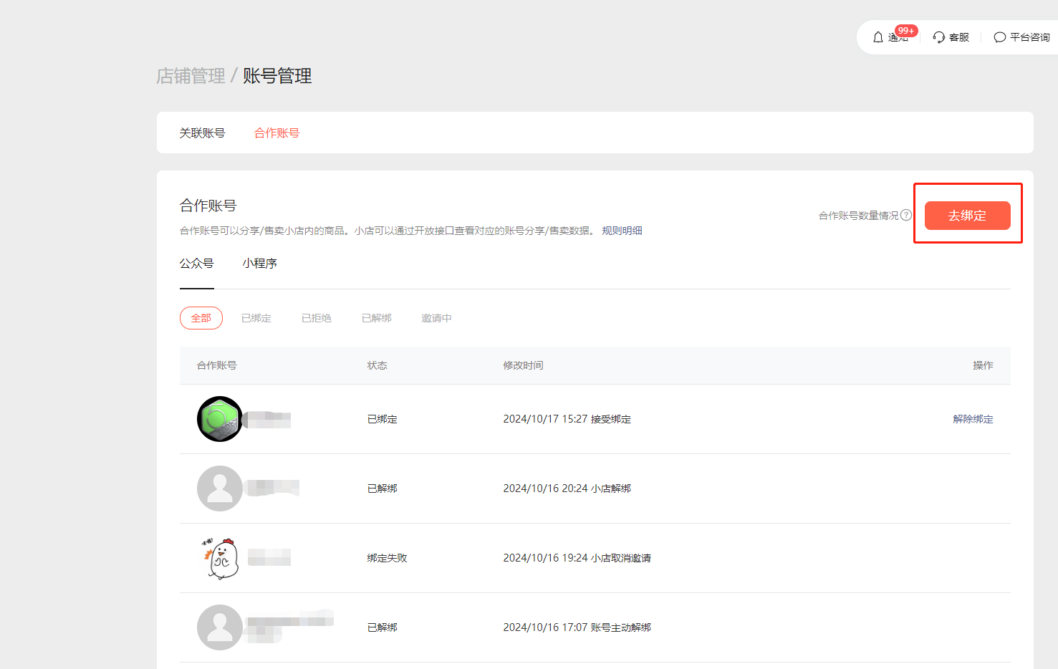1058x669 pixels.
Task: Filter list by 已绑定 status
Action: 256,318
